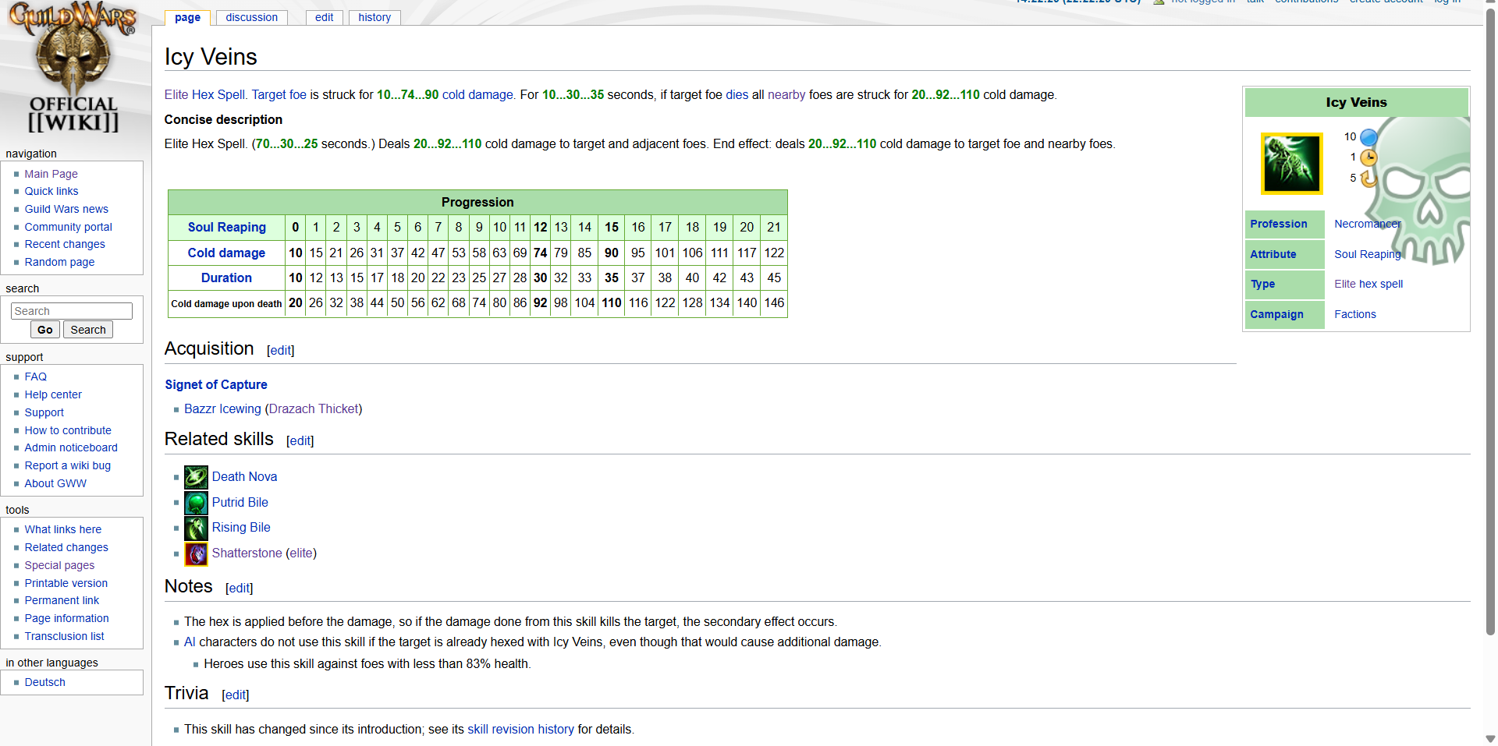
Task: Click Report a wiki bug
Action: click(x=67, y=465)
